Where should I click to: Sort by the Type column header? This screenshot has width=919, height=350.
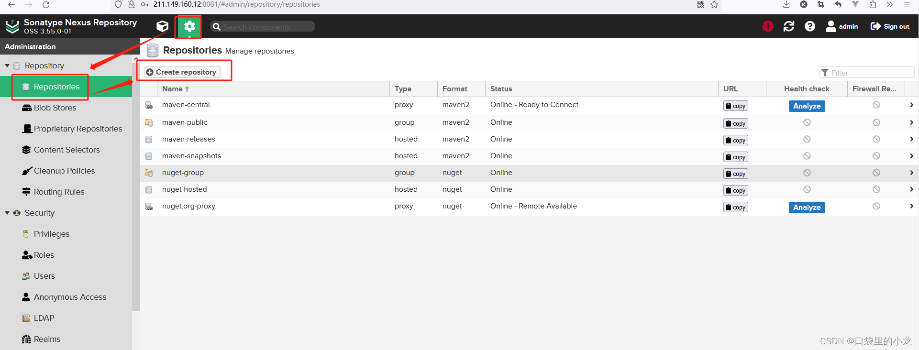click(x=413, y=89)
